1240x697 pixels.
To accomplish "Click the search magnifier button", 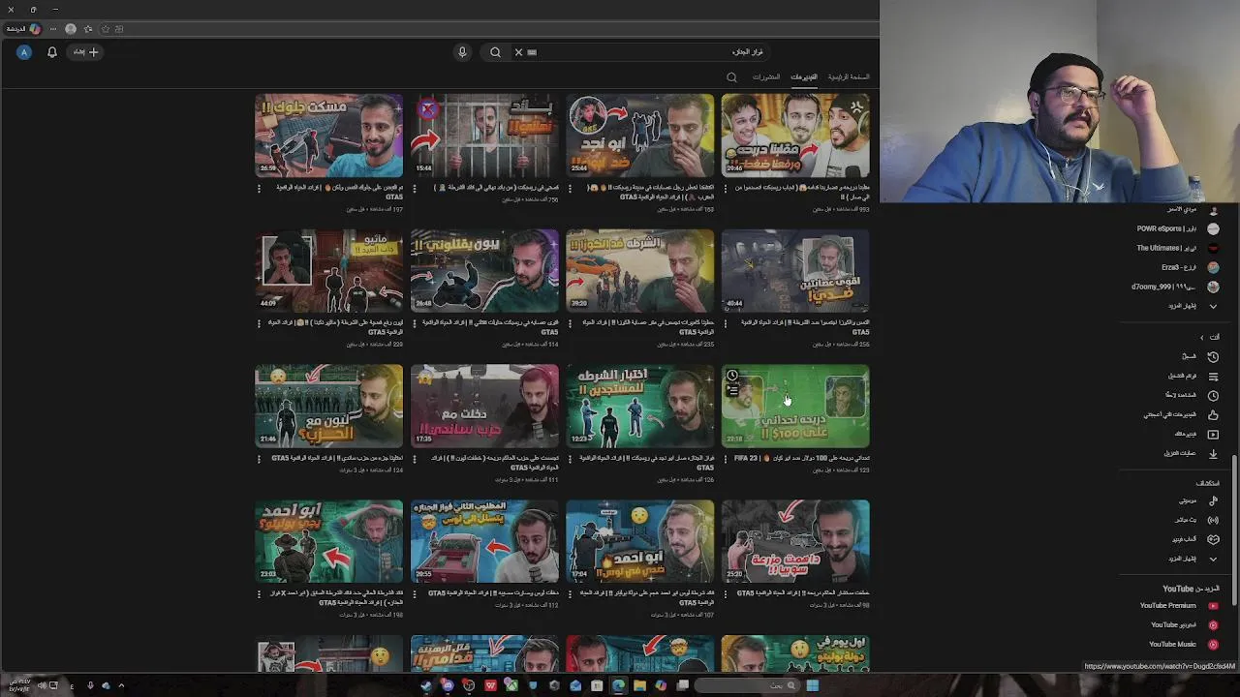I will 495,52.
